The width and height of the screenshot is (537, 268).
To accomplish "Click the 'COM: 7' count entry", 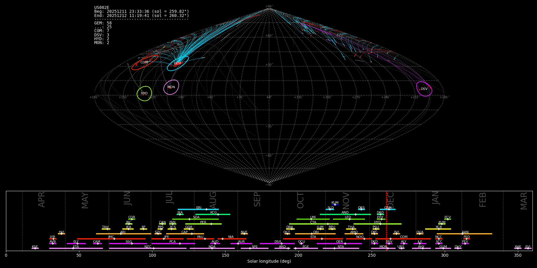I will pos(102,31).
